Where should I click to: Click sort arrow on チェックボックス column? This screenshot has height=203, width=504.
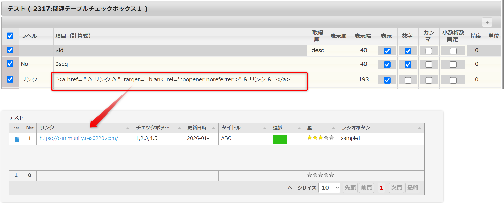click(x=179, y=128)
